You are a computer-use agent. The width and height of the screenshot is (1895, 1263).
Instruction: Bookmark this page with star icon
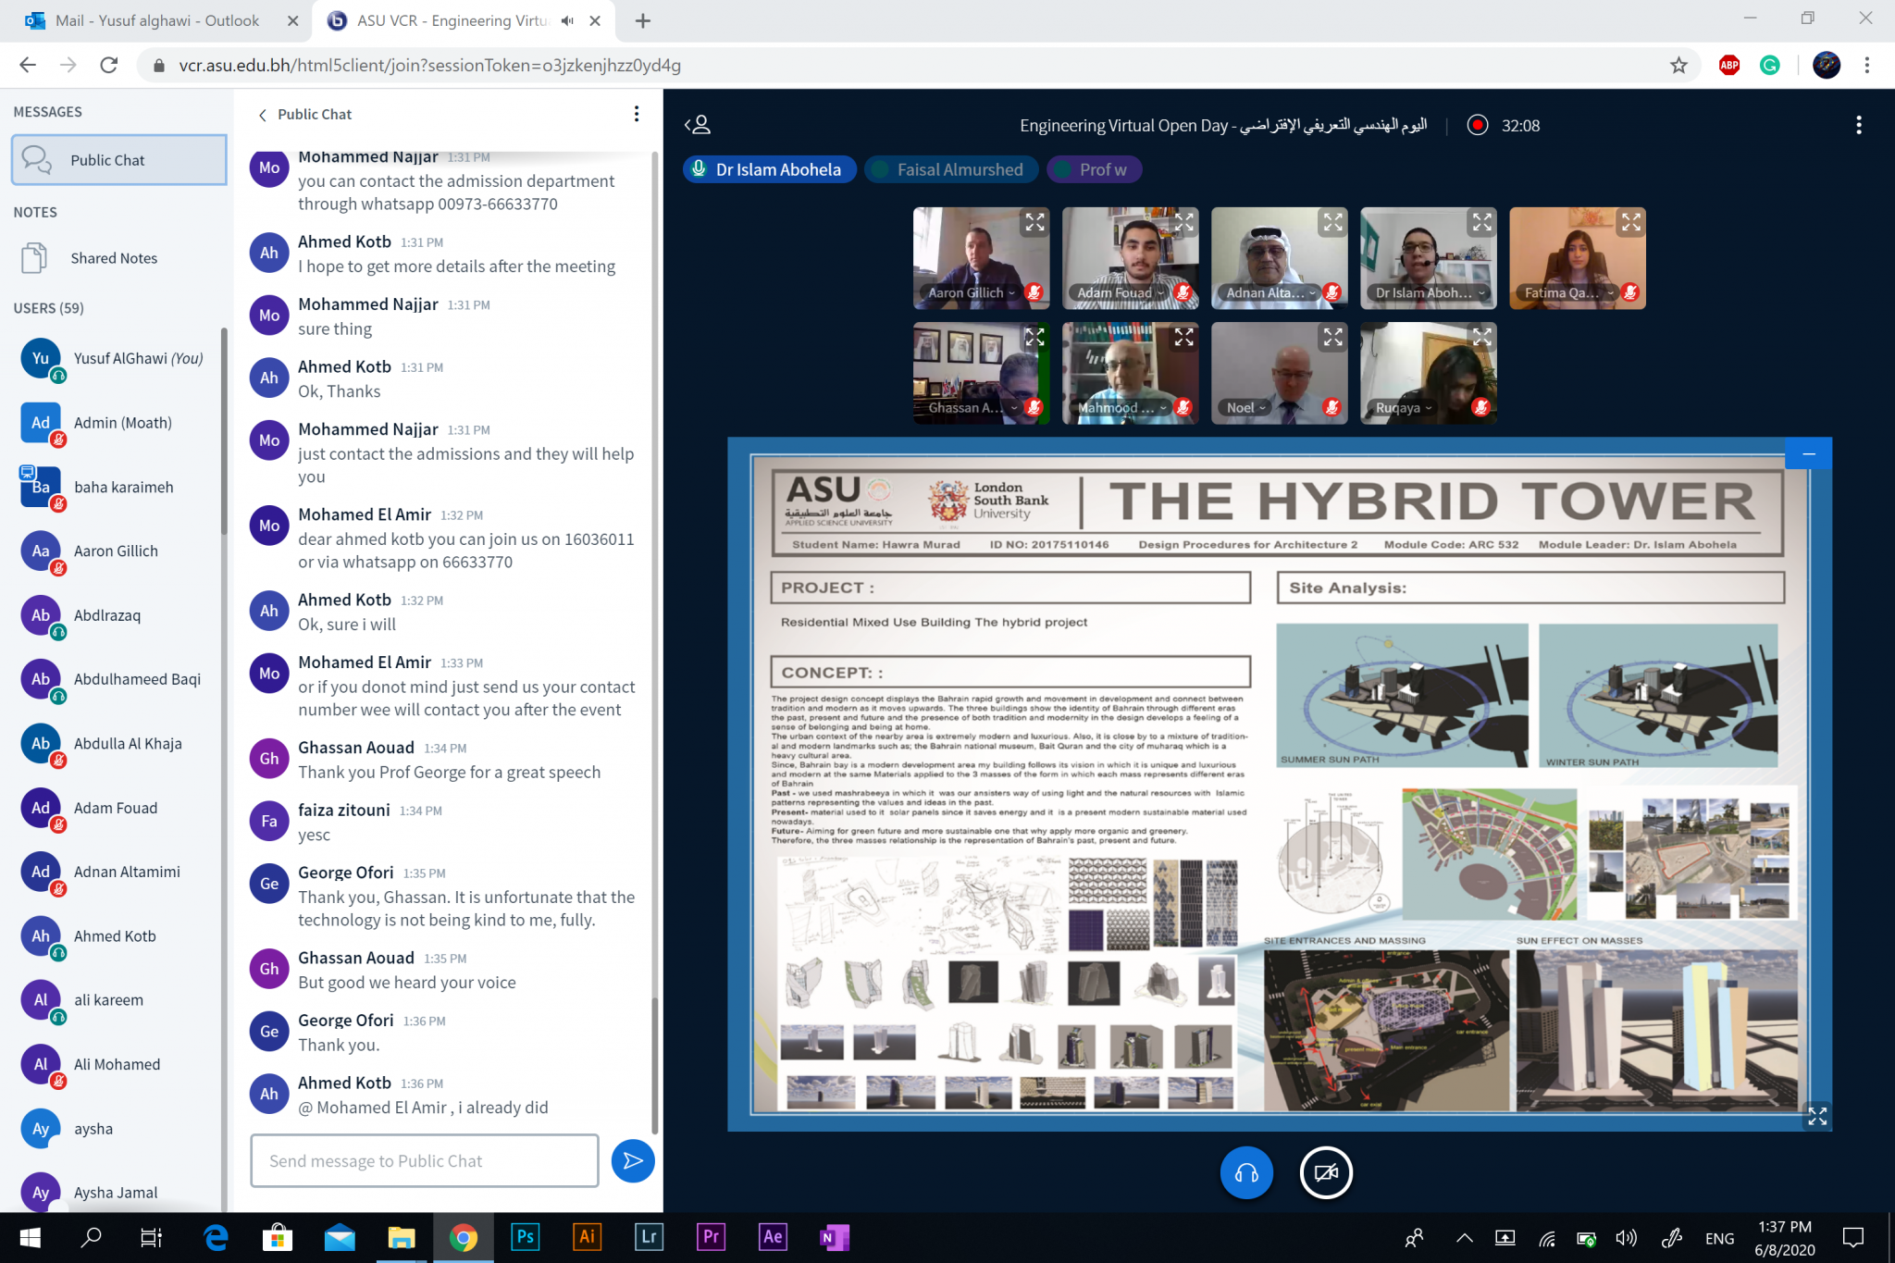[x=1678, y=65]
